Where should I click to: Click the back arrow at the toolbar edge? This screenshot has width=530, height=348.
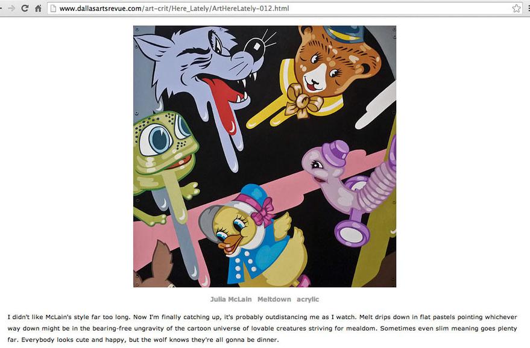click(1, 8)
